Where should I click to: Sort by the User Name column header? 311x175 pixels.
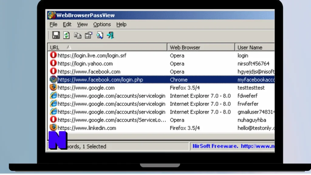255,47
